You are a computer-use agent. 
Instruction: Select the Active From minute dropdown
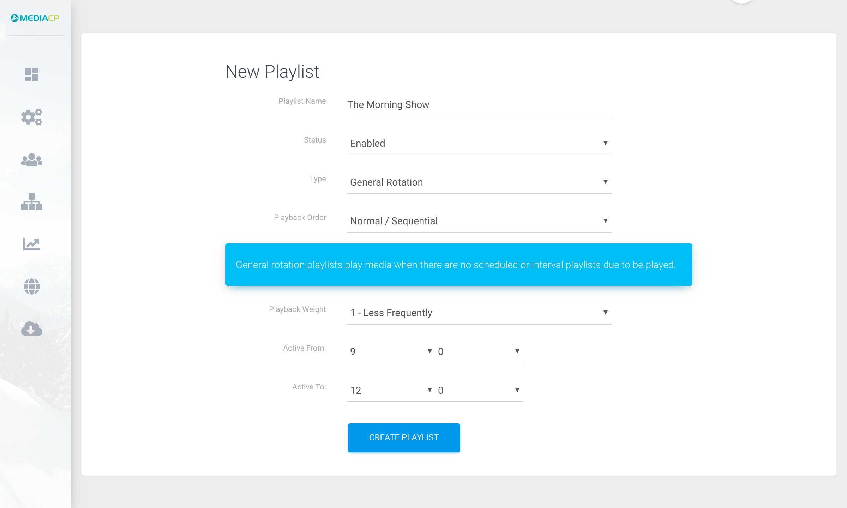[x=479, y=352]
